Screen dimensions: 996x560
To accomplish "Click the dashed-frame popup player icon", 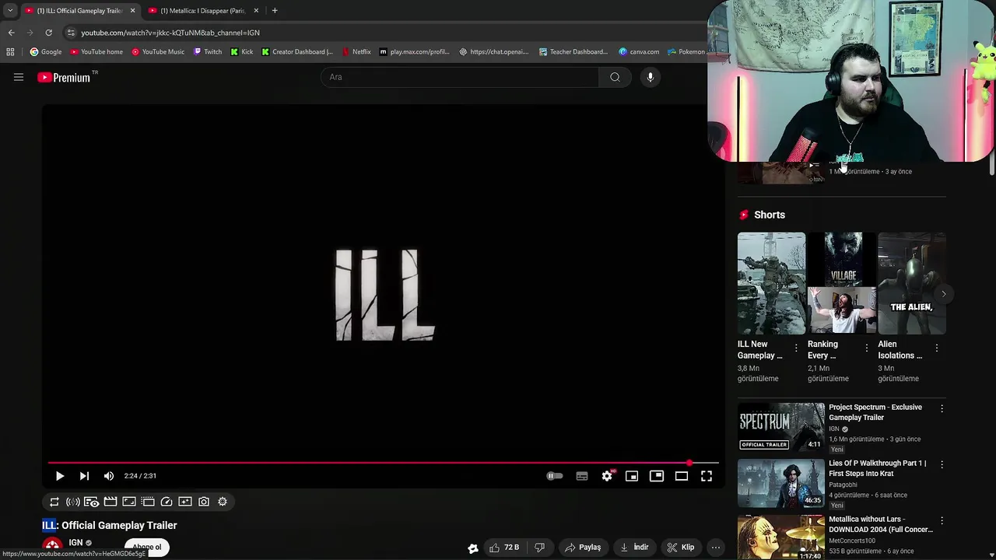I will coord(148,502).
